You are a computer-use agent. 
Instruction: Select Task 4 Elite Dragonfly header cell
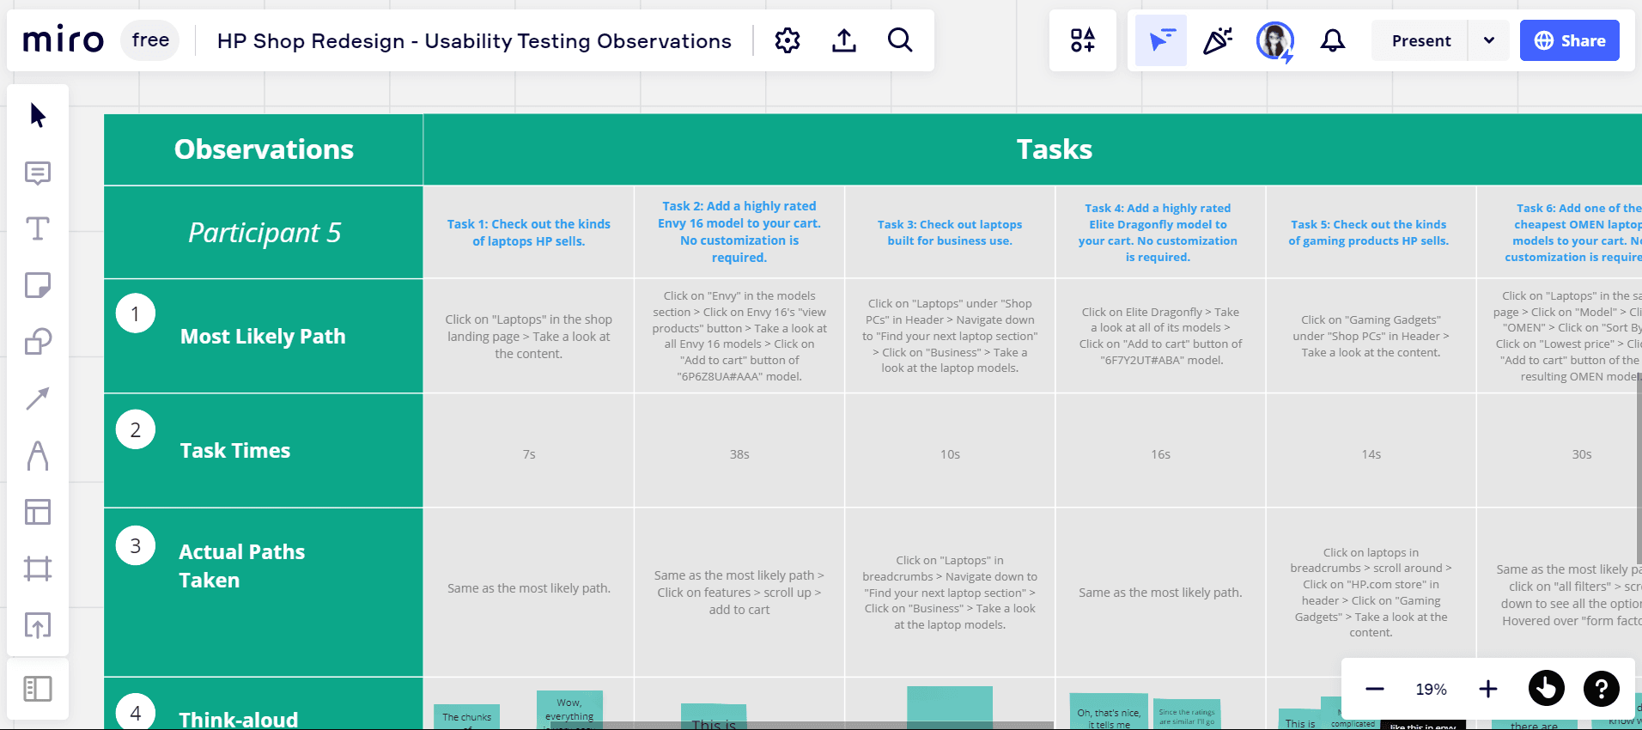1160,232
